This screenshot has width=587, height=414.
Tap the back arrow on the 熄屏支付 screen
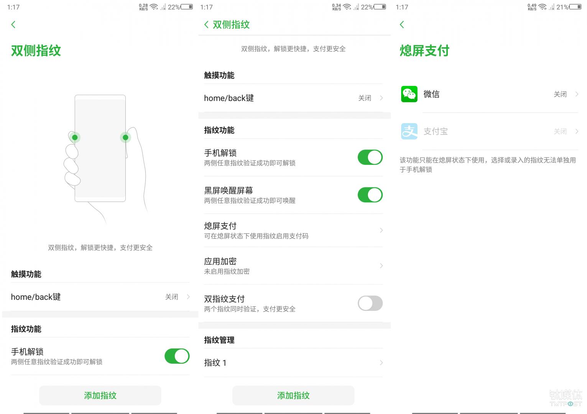pyautogui.click(x=401, y=24)
